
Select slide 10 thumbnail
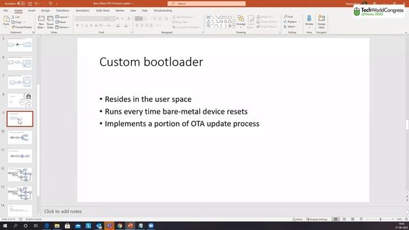20,137
